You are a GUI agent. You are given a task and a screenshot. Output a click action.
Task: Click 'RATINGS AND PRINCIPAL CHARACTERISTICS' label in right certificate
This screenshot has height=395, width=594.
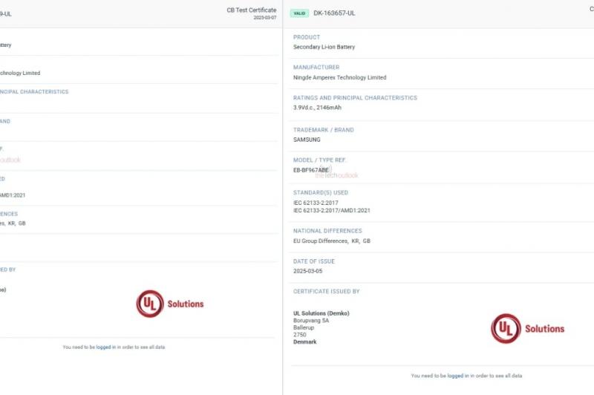[355, 98]
